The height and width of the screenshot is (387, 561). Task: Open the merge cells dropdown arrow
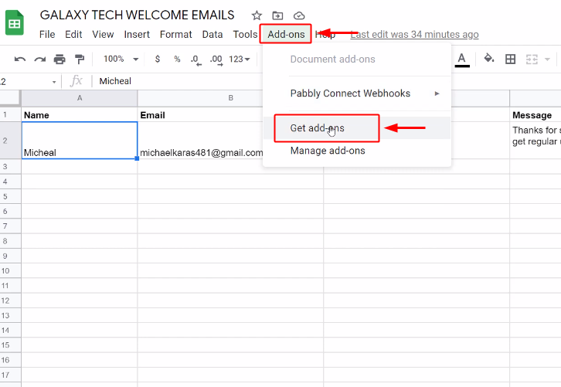click(x=547, y=59)
